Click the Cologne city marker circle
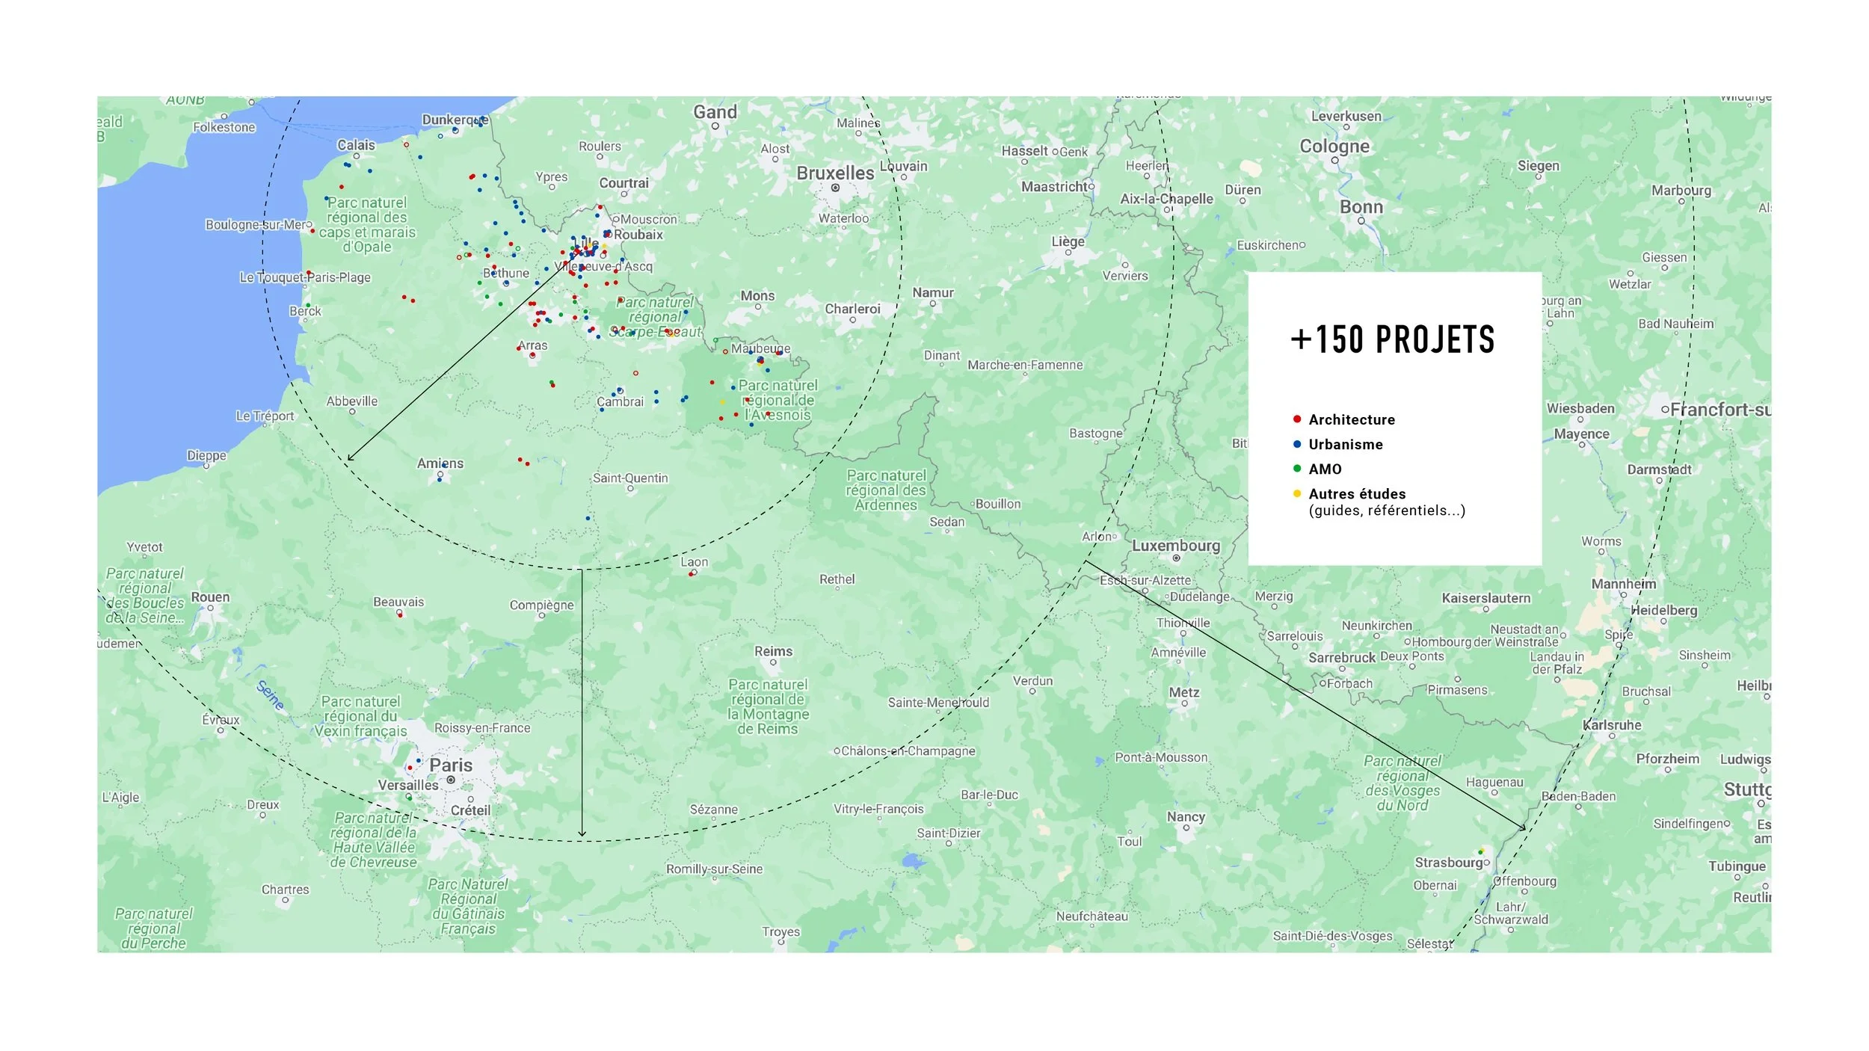Screen dimensions: 1869x1051 tap(1334, 160)
